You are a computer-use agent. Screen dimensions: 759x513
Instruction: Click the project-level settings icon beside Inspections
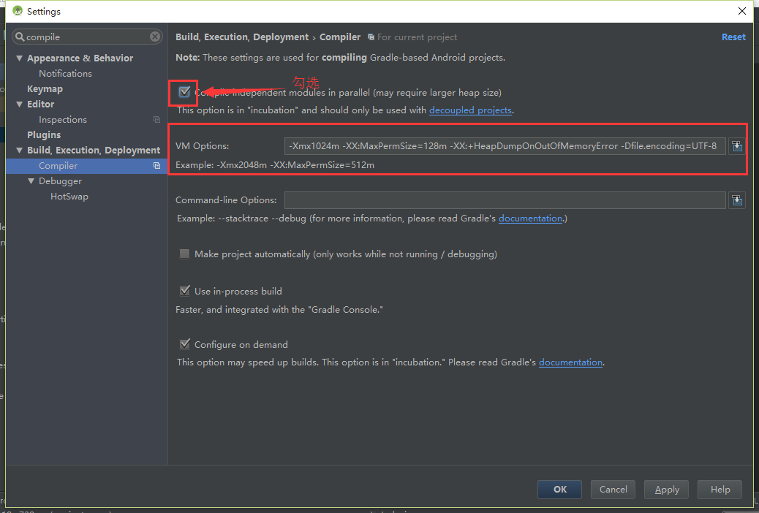(x=156, y=119)
